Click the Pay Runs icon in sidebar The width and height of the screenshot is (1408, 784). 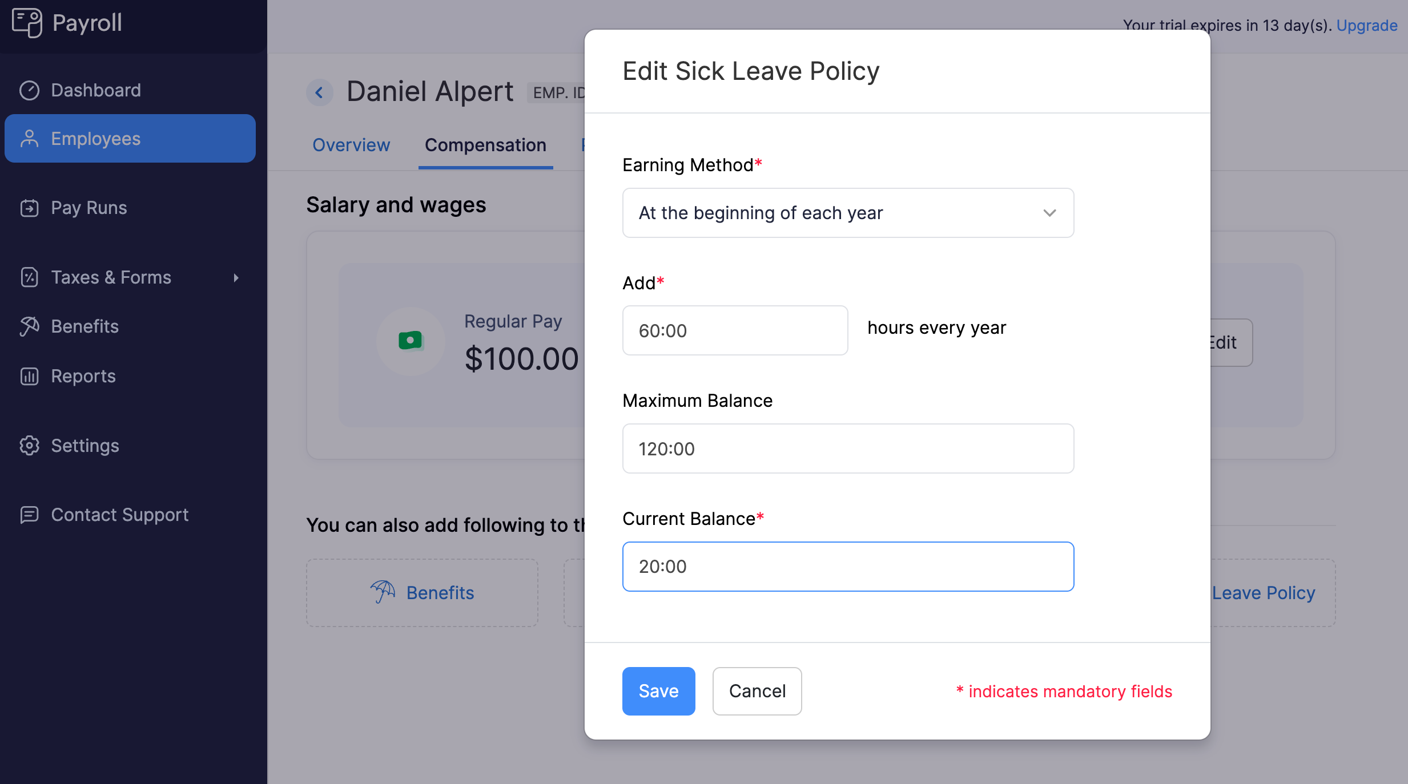(30, 207)
